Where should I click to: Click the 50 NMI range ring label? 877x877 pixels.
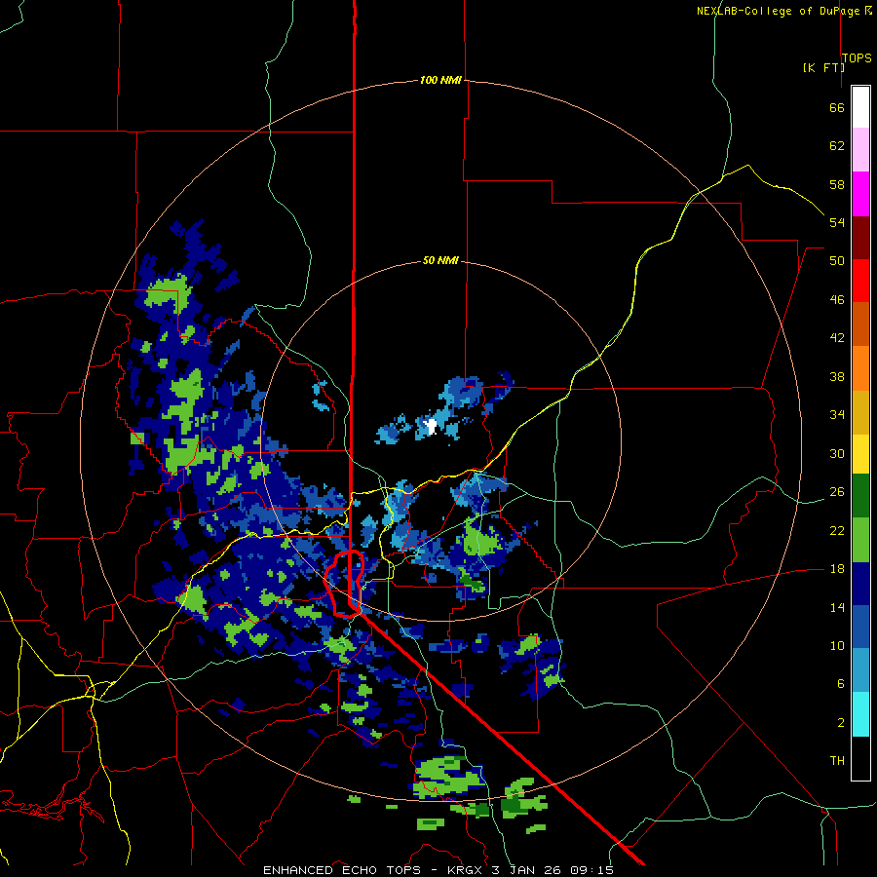coord(440,260)
